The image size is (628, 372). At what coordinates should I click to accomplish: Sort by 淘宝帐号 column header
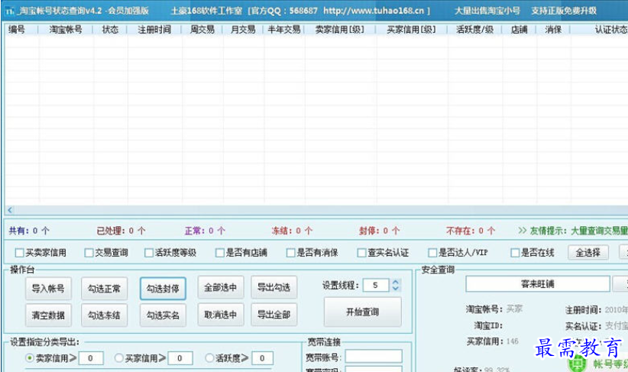coord(65,29)
